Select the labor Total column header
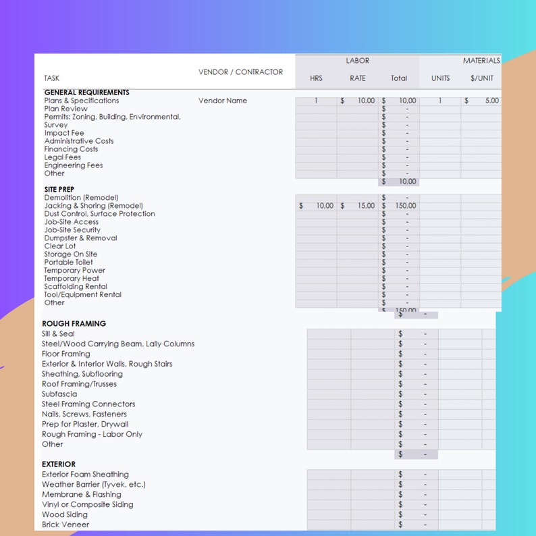 coord(399,78)
